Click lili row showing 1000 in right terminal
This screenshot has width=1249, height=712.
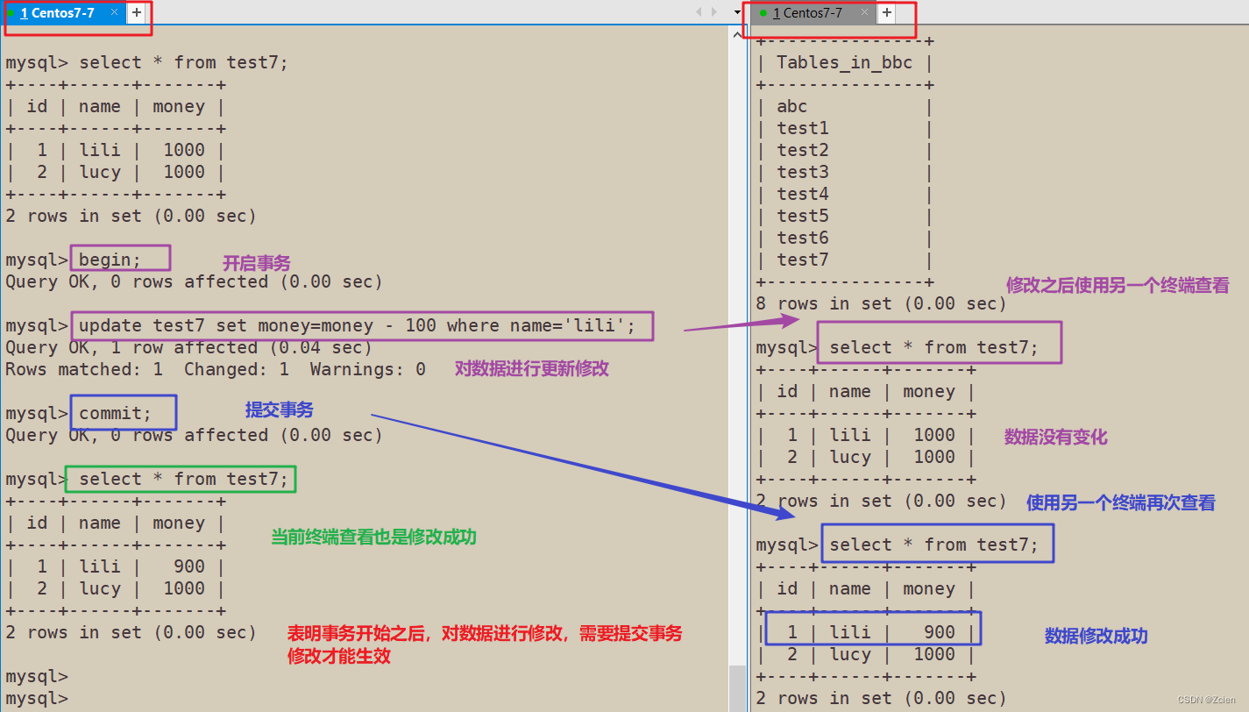[866, 435]
